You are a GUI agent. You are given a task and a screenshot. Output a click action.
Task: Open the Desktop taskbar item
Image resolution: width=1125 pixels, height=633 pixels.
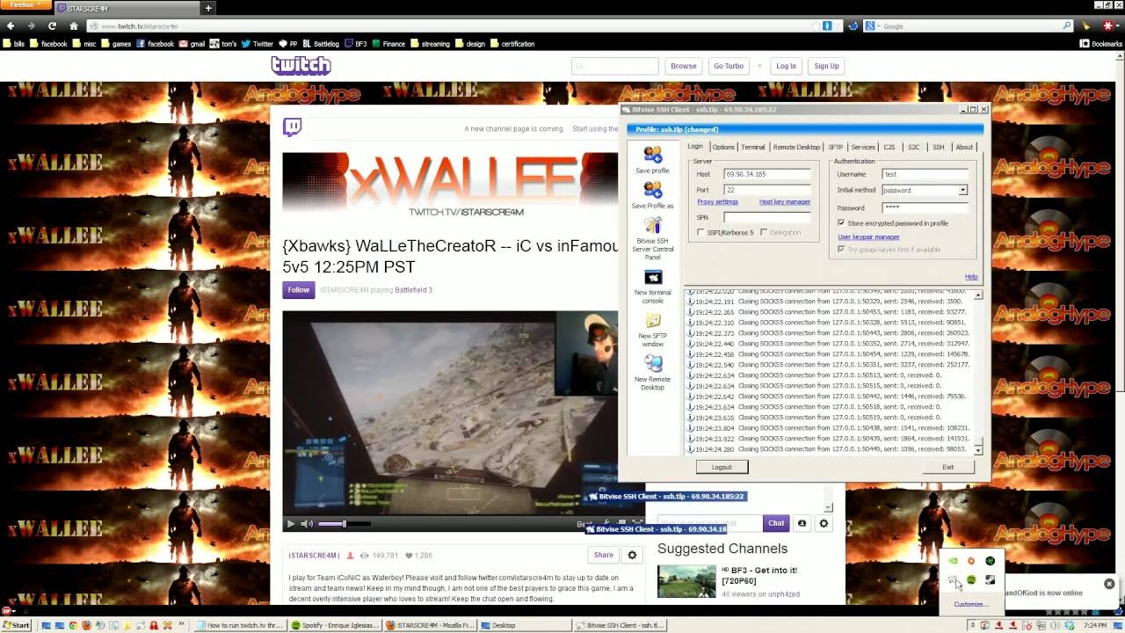pyautogui.click(x=525, y=625)
